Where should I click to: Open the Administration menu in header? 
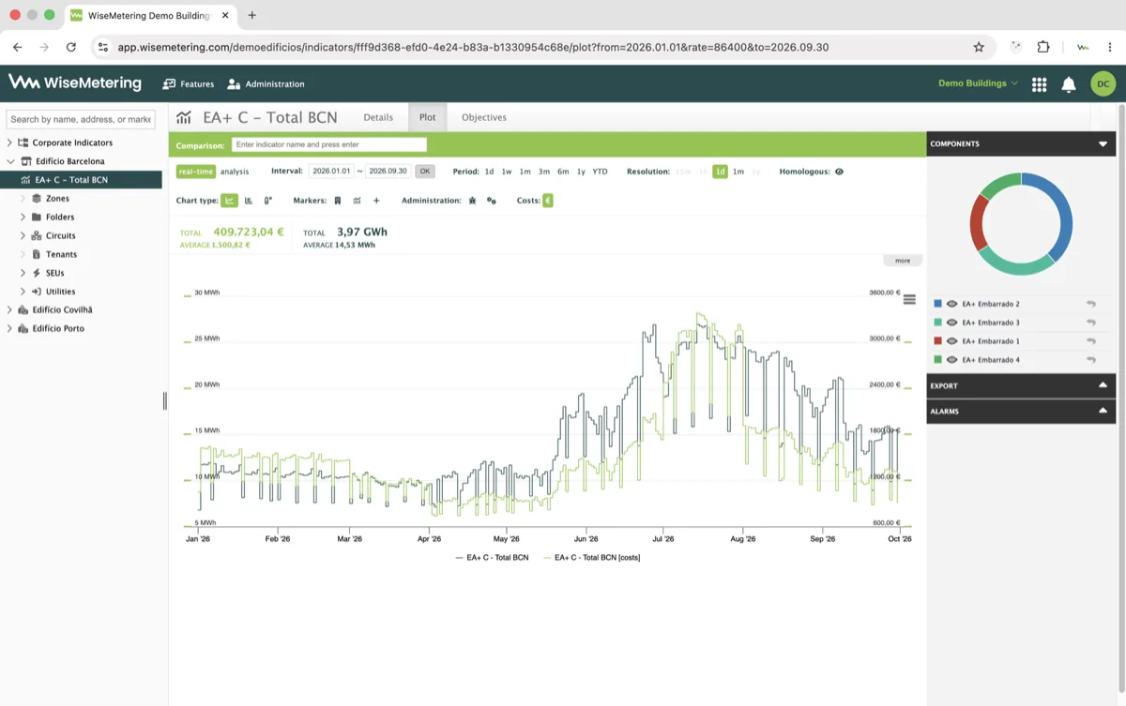266,84
